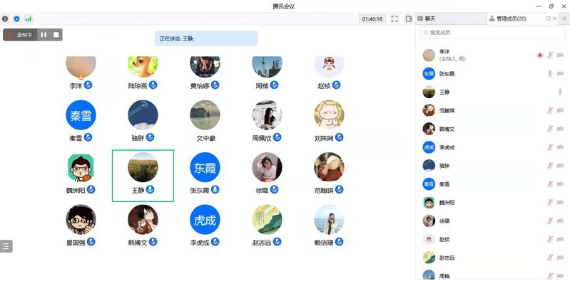Viewport: 570px width, 281px height.
Task: Open the meeting info icon
Action: (5, 18)
